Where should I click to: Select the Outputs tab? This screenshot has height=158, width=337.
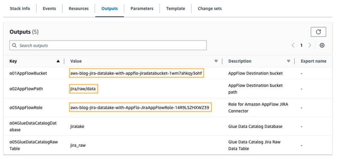[110, 9]
